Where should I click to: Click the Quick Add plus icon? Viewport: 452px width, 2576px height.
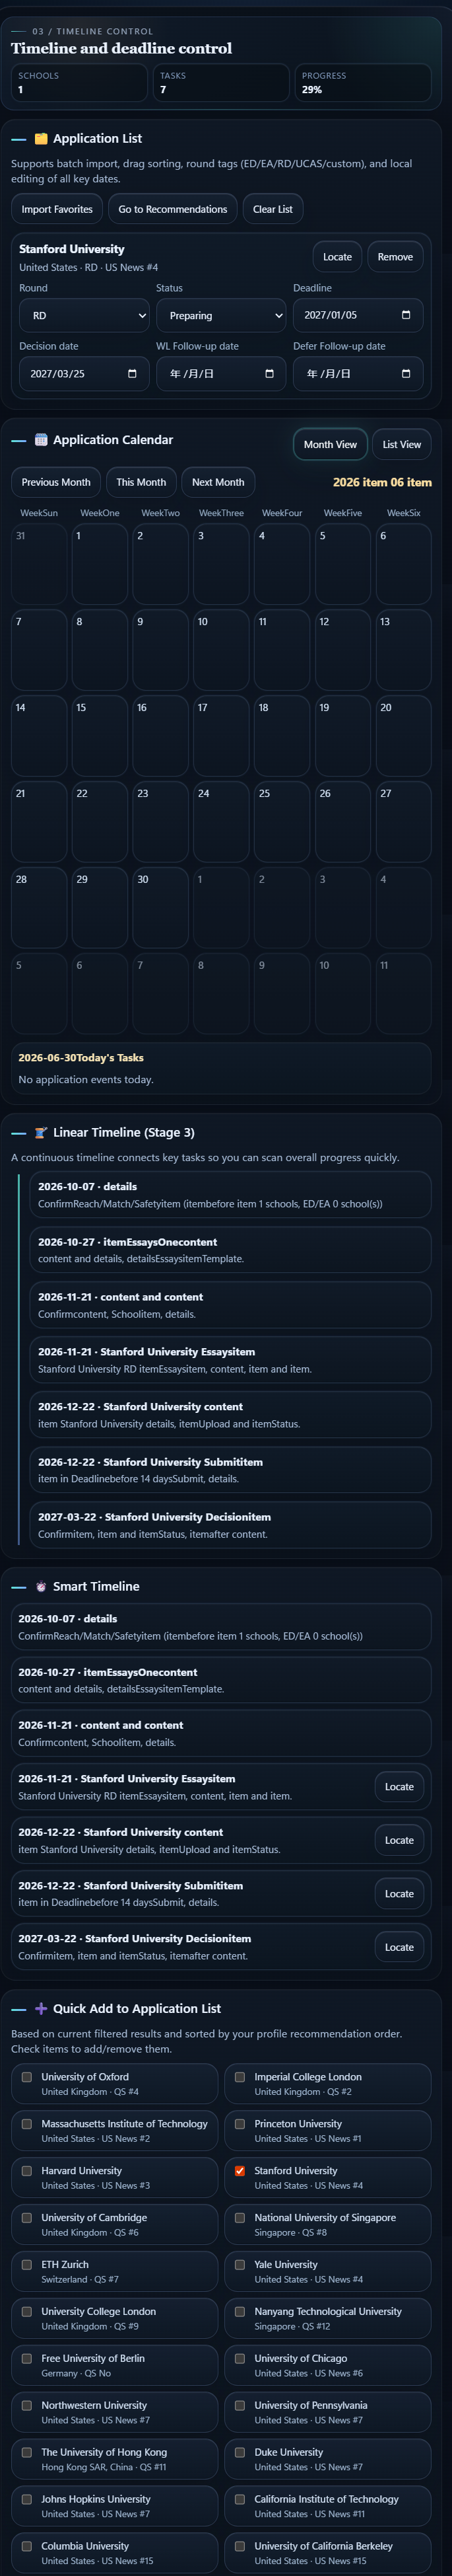(41, 2008)
